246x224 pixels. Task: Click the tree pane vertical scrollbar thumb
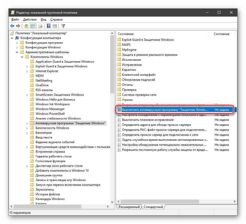pyautogui.click(x=112, y=64)
